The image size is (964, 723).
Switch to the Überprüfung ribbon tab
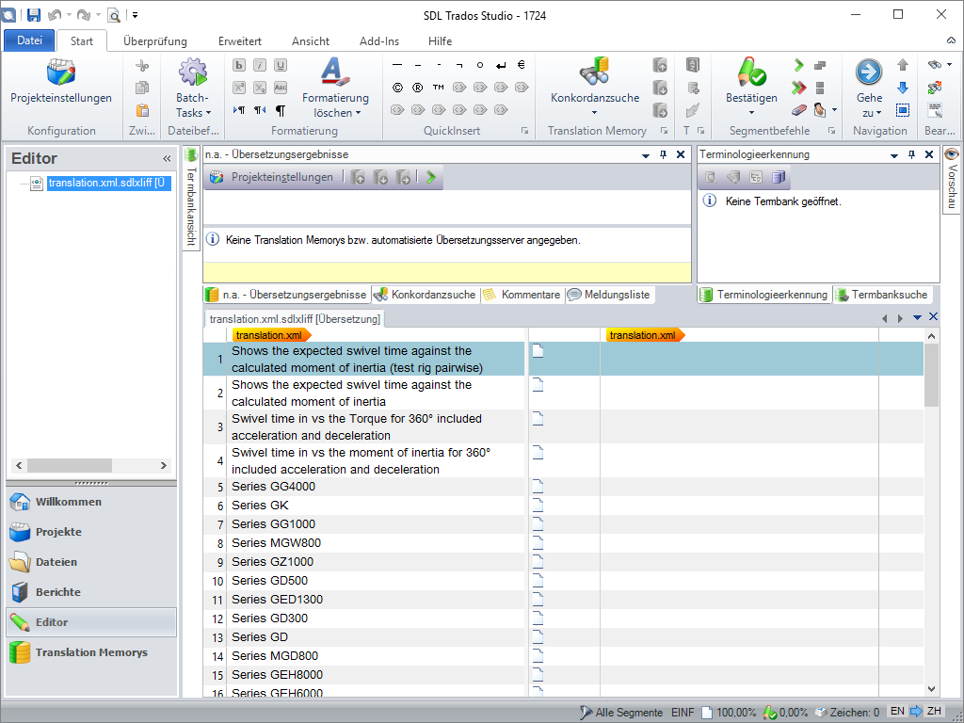155,41
